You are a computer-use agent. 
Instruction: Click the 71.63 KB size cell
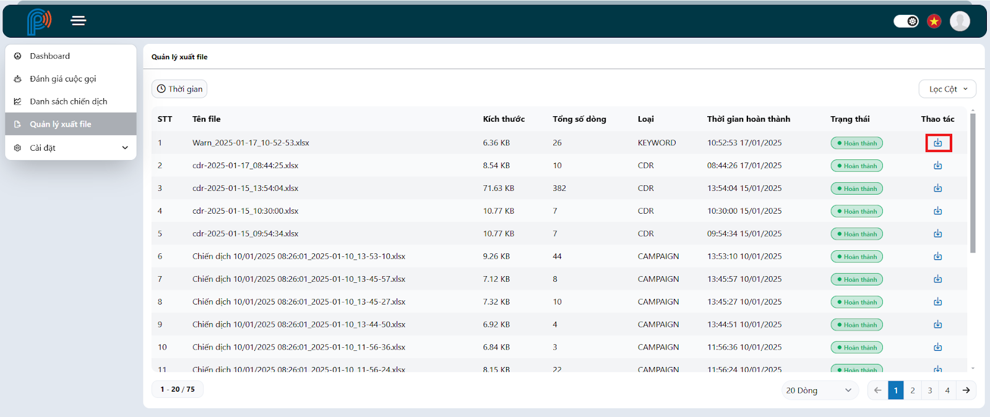coord(499,188)
